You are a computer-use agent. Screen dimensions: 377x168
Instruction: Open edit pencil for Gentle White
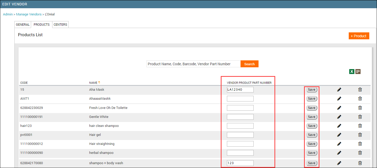[339, 117]
